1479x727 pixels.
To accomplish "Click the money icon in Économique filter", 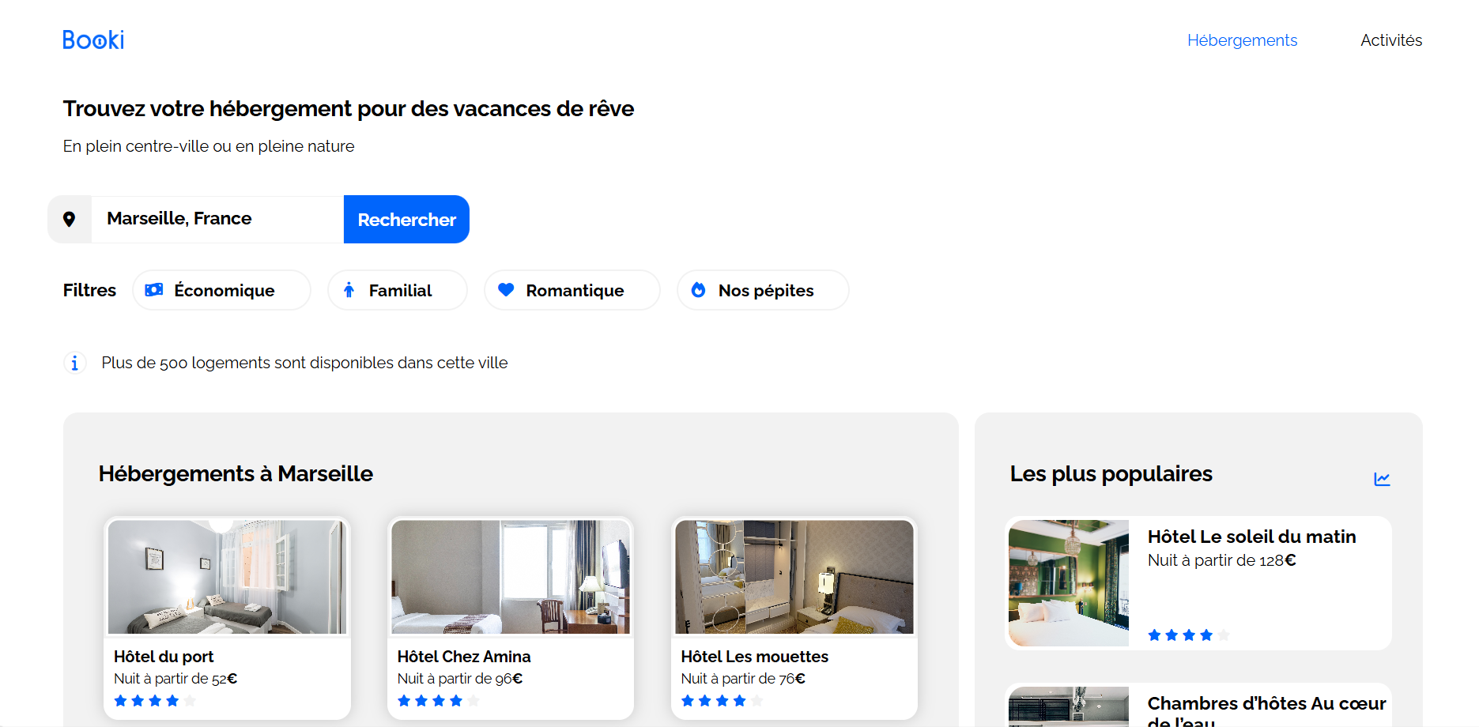I will coord(154,290).
